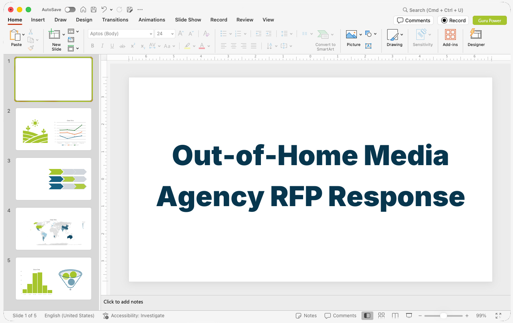513x323 pixels.
Task: Switch to the Transitions tab
Action: 115,20
